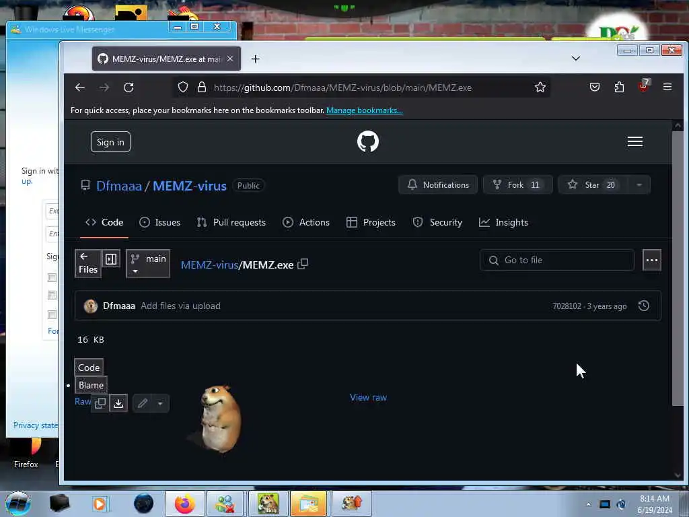Open the tracking protection shield icon
Screen dimensions: 689x517
click(183, 87)
